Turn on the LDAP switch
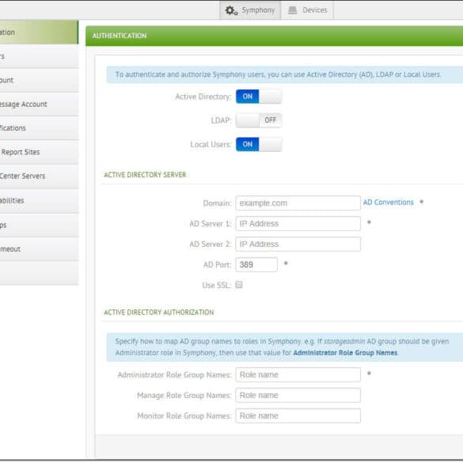The height and width of the screenshot is (463, 463). click(x=259, y=120)
